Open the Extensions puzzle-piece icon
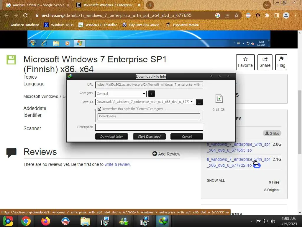The image size is (302, 227). pyautogui.click(x=267, y=15)
